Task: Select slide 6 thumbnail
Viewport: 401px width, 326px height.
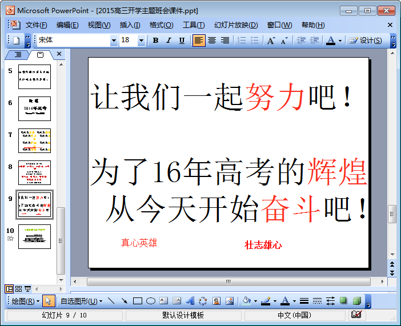Action: 34,108
